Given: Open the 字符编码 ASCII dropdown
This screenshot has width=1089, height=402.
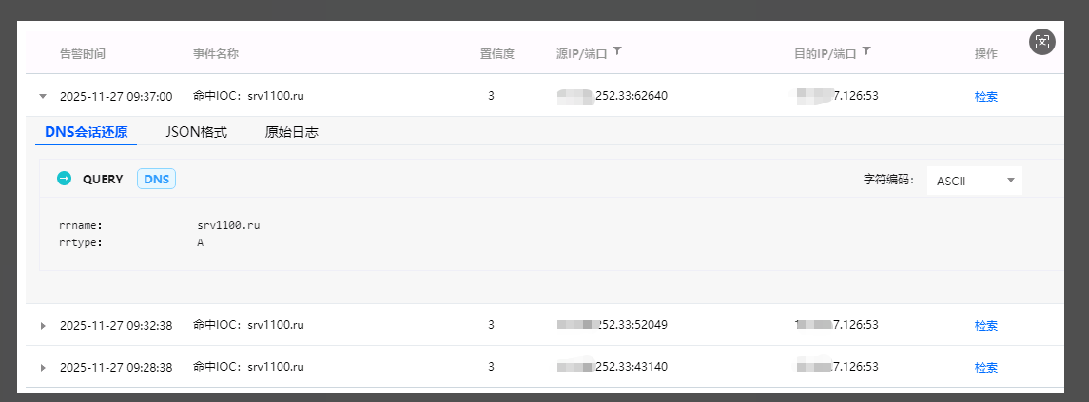Looking at the screenshot, I should (974, 180).
